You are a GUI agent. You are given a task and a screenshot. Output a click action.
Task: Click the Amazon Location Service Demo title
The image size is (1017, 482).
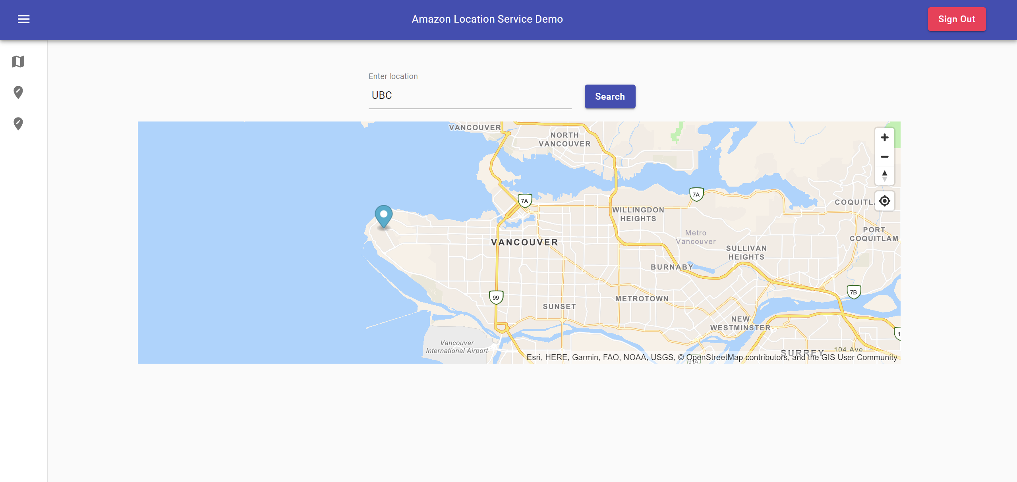pyautogui.click(x=487, y=19)
